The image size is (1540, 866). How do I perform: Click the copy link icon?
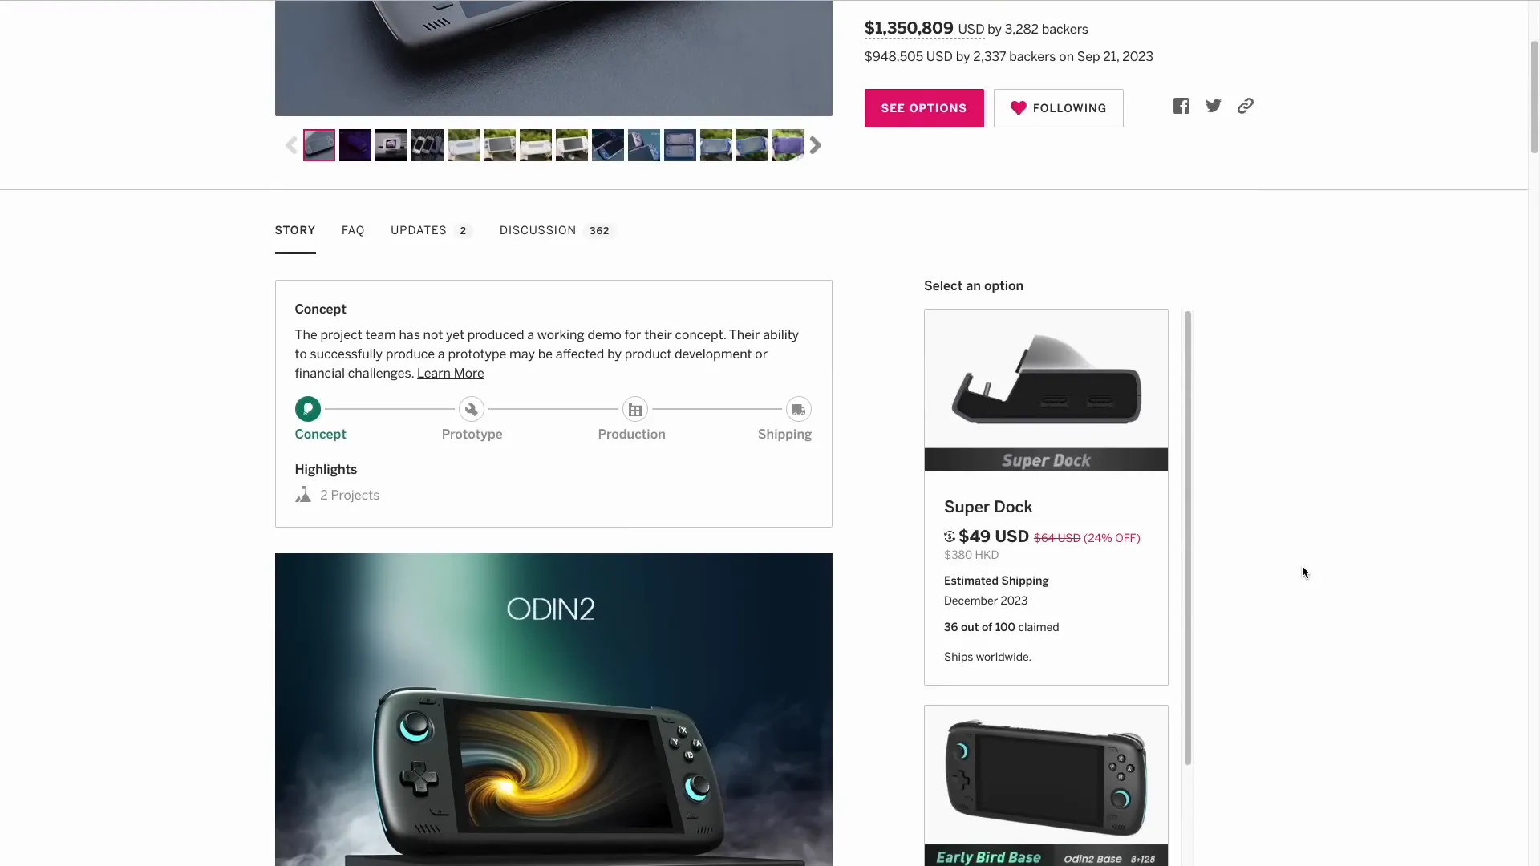[1246, 106]
